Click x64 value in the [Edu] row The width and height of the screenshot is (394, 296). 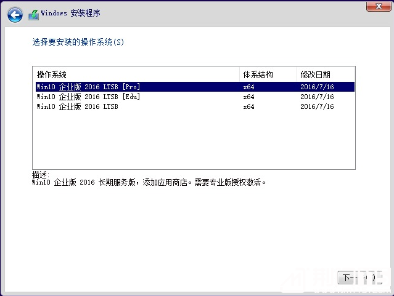pyautogui.click(x=248, y=97)
